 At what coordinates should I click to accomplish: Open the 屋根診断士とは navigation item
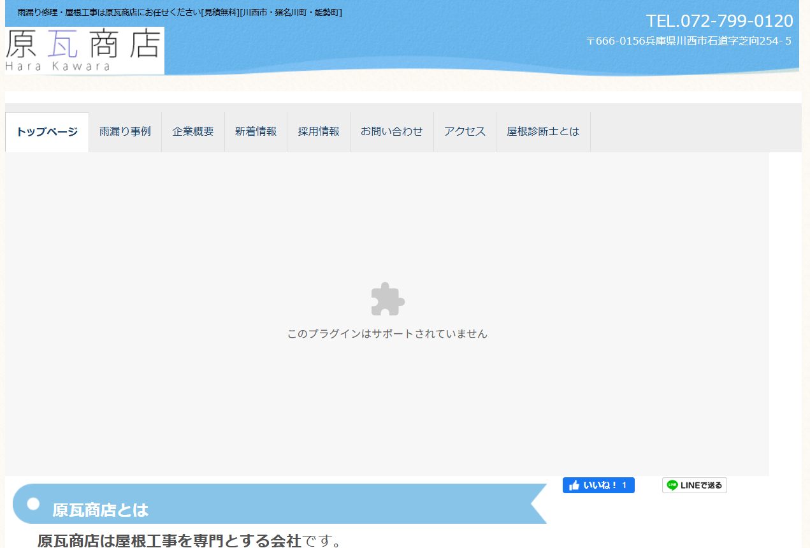[542, 131]
